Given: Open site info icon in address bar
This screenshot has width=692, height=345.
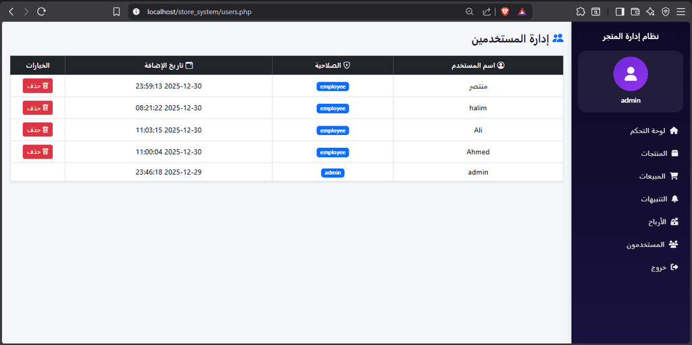Looking at the screenshot, I should (137, 12).
